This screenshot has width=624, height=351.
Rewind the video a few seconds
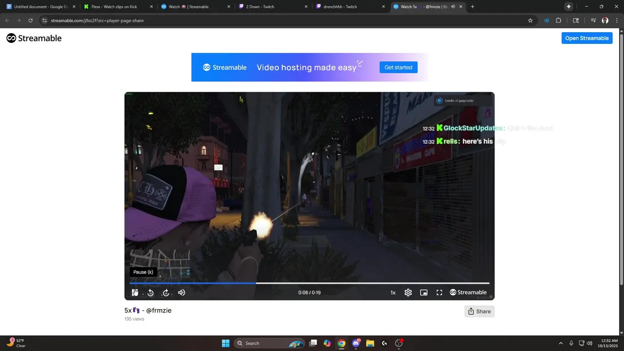click(x=151, y=292)
